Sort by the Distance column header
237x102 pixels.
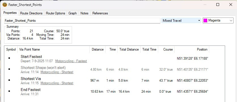pos(98,49)
